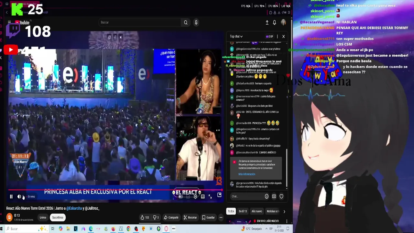This screenshot has height=233, width=414.
Task: Open the @Eskarcita channel link
Action: pyautogui.click(x=74, y=208)
